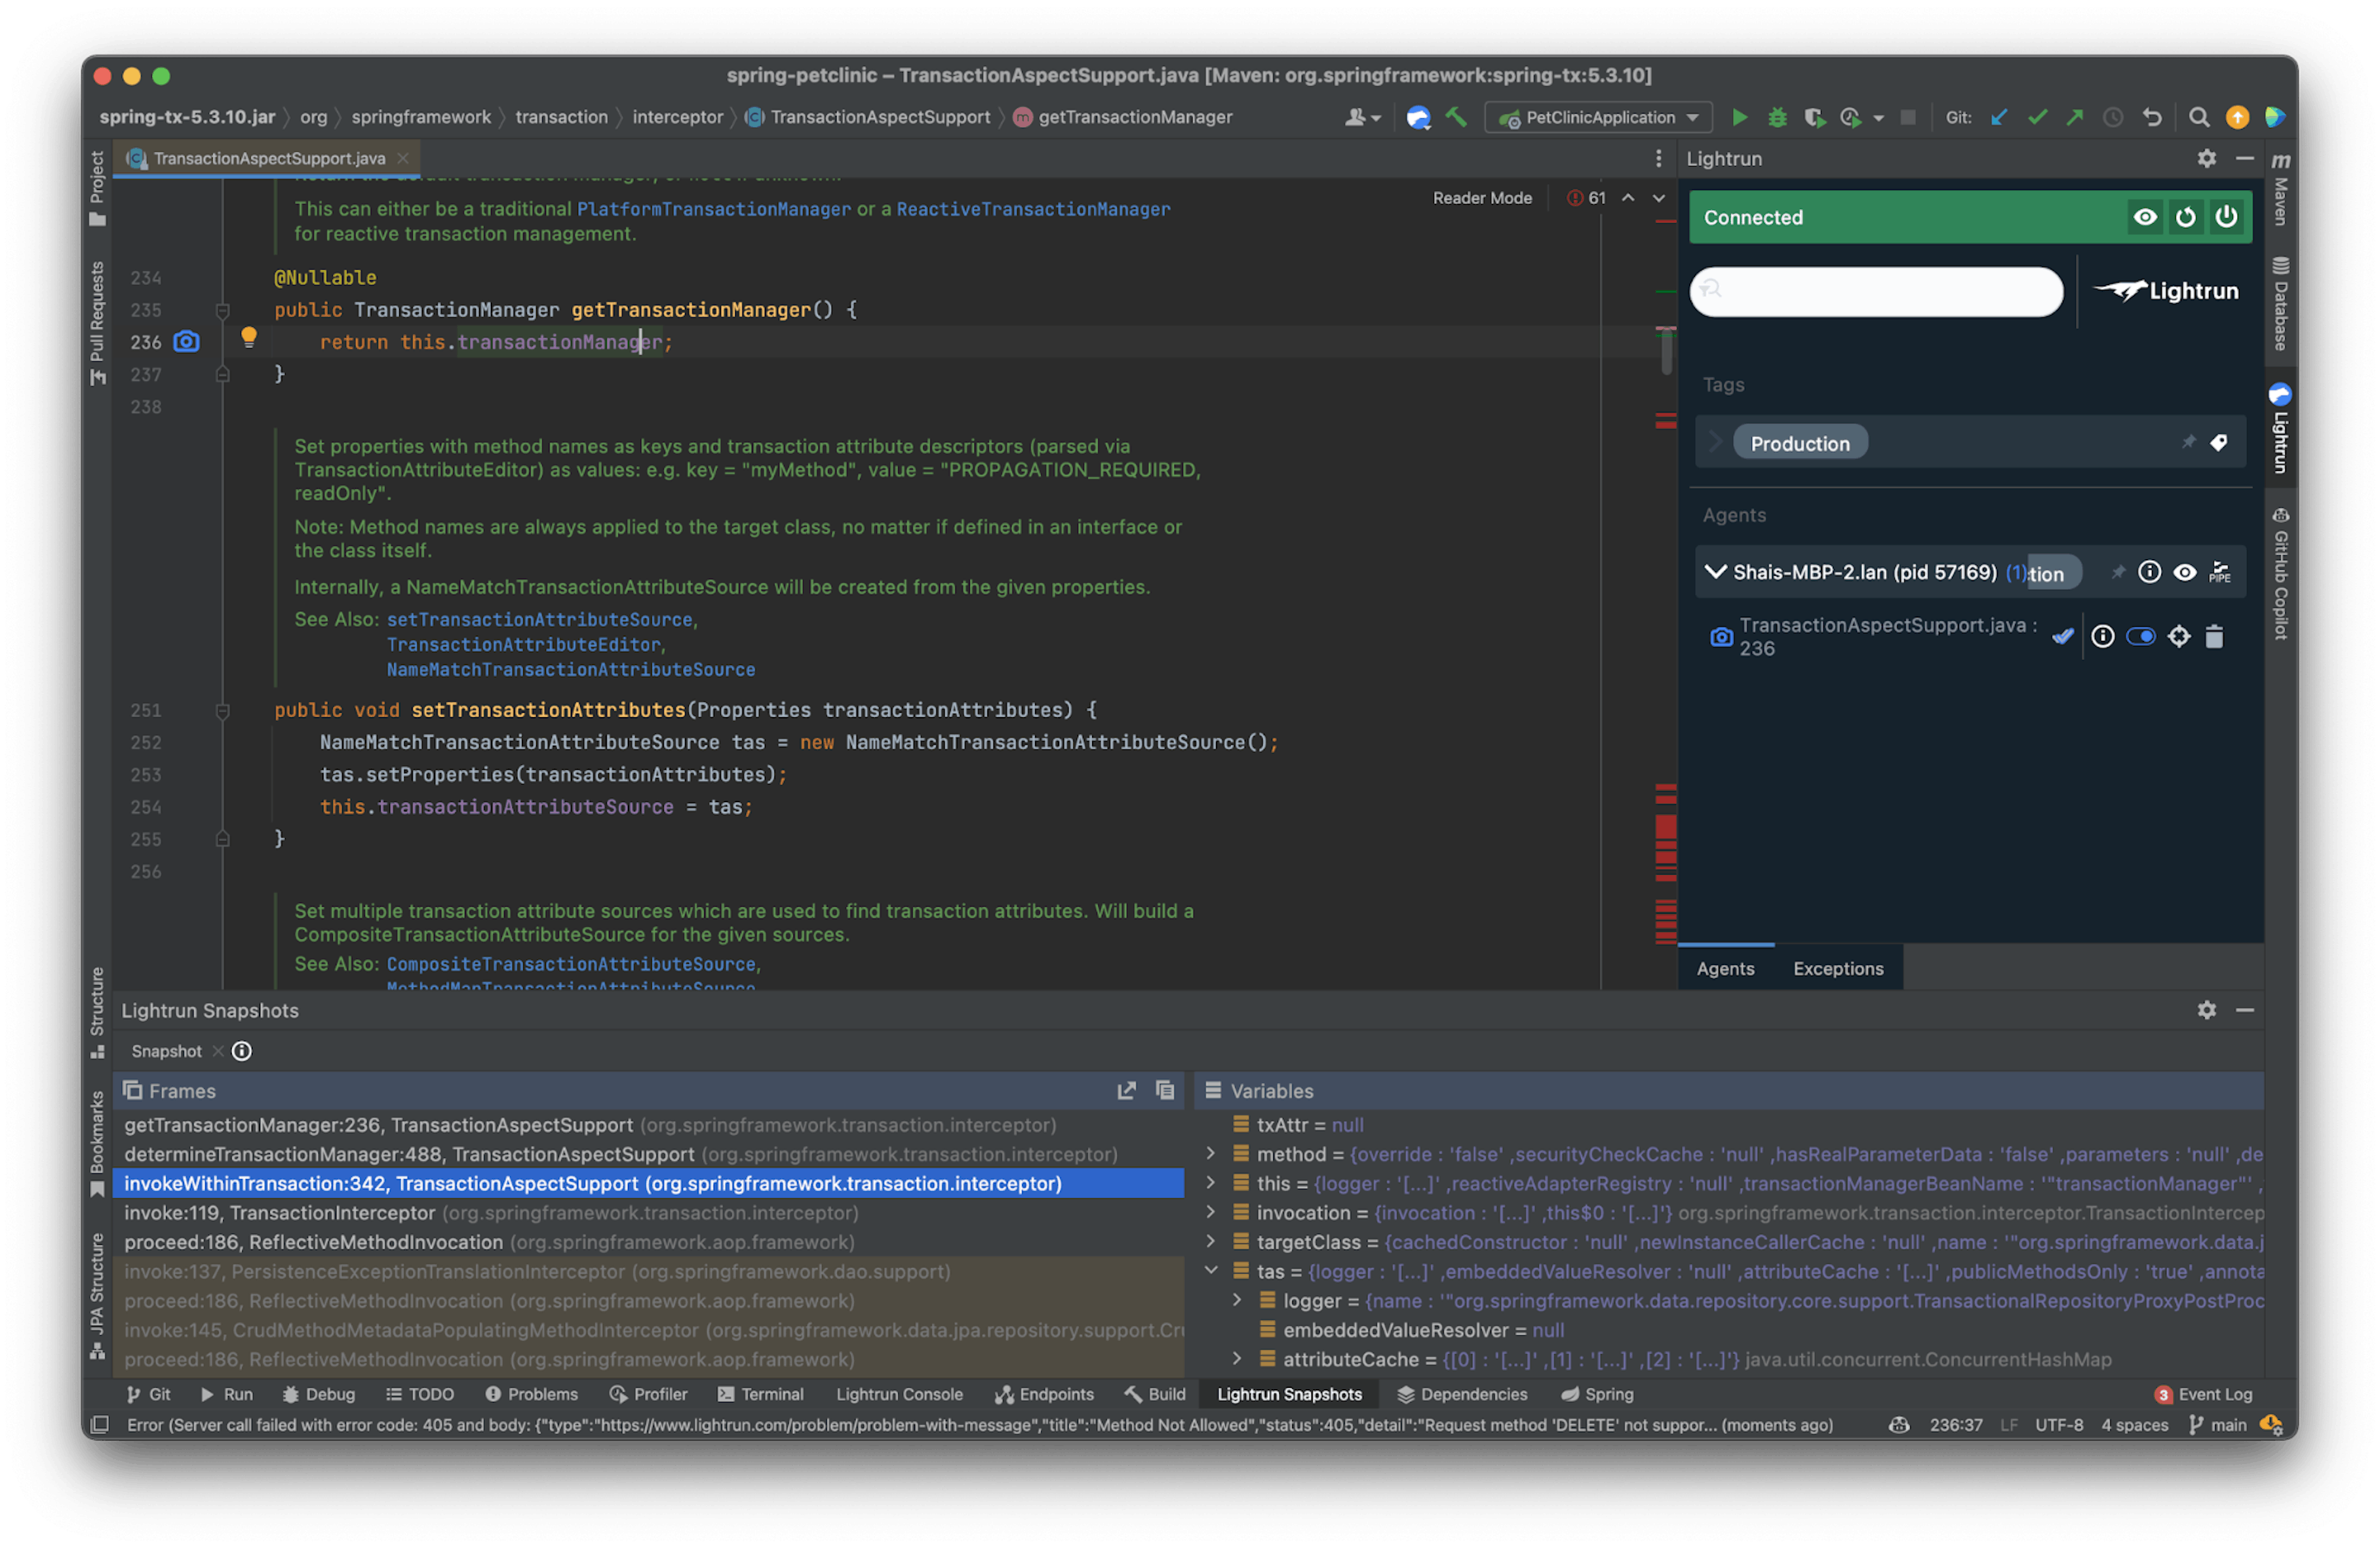Toggle the eye icon on Connected bar
Screen dimensions: 2380x1549
point(2145,217)
